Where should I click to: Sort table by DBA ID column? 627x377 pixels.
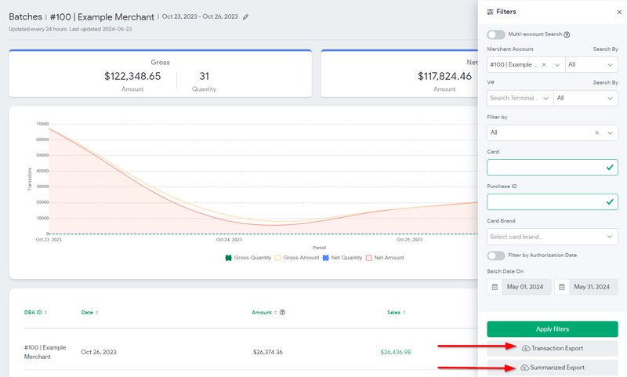[35, 312]
